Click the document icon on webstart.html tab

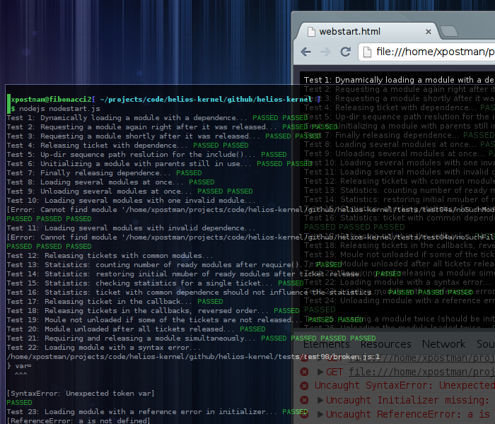311,32
